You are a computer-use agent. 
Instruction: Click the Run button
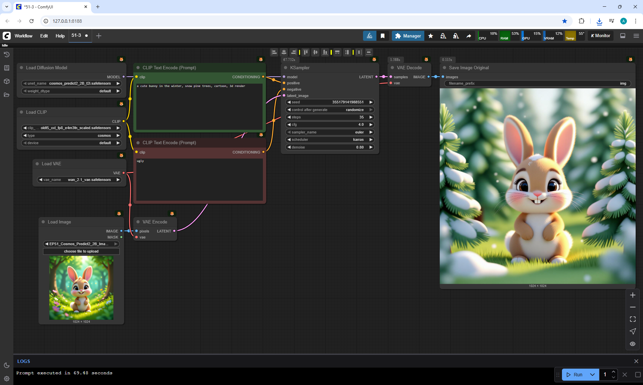tap(575, 375)
